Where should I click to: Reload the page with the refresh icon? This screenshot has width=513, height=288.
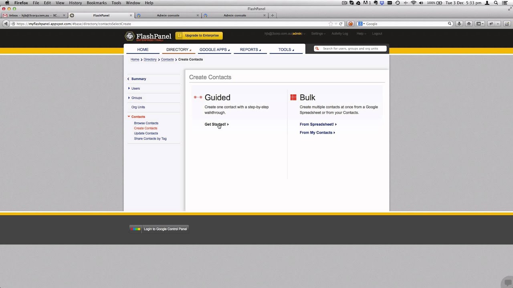coord(341,24)
